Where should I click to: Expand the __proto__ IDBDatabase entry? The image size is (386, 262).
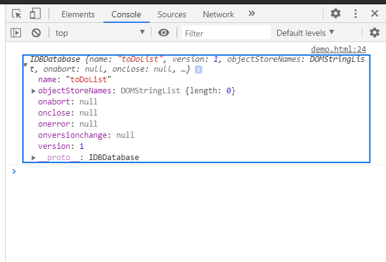click(x=33, y=158)
